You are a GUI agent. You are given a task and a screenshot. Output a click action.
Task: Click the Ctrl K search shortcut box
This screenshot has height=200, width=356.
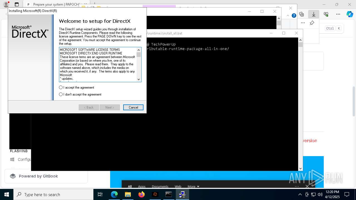click(x=334, y=28)
